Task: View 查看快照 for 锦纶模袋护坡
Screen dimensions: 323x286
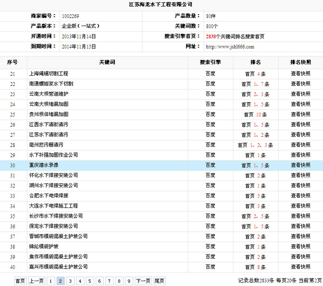Action: 301,247
